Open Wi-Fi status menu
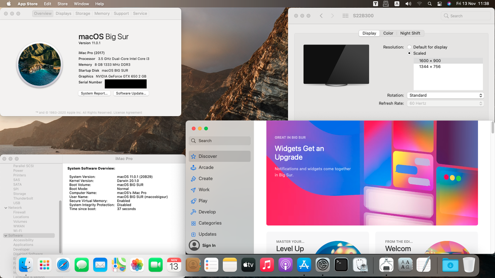Screen dimensions: 495x278 [x=419, y=4]
